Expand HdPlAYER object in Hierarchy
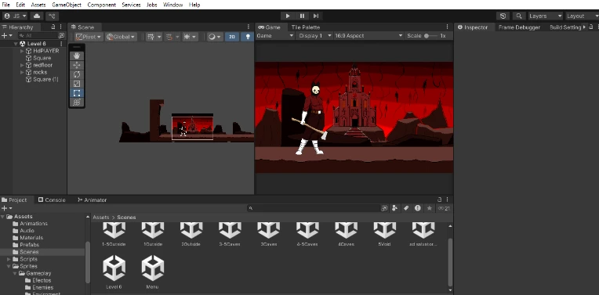The width and height of the screenshot is (599, 295). 22,51
